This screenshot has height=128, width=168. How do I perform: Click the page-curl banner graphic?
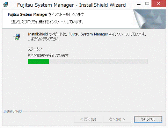pos(149,19)
